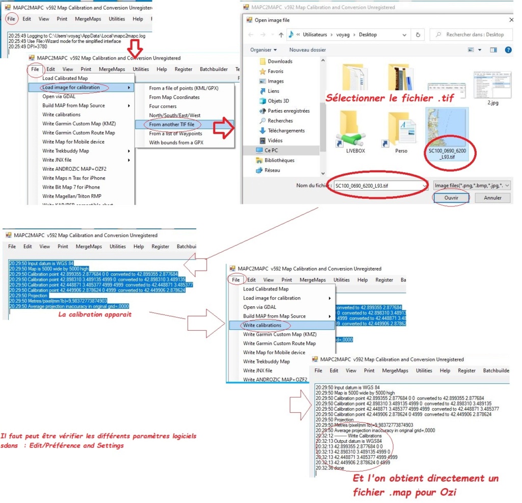Image resolution: width=522 pixels, height=503 pixels.
Task: Choose From a list of Waypoints
Action: click(175, 134)
